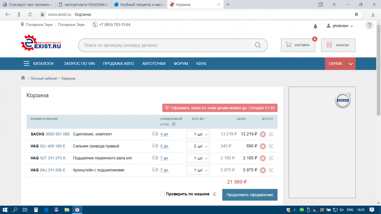Click the browser back arrow
The image size is (381, 214).
coord(8,15)
